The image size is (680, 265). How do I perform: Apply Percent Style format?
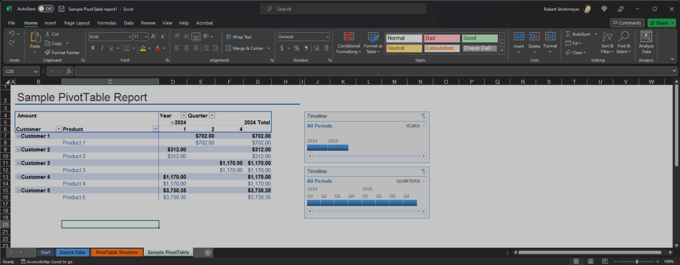[297, 48]
